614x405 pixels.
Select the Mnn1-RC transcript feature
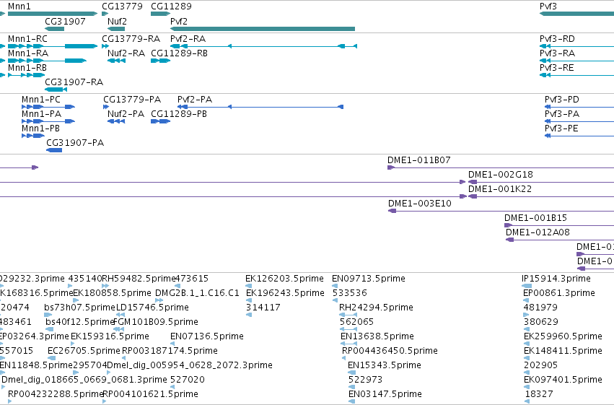(x=53, y=46)
